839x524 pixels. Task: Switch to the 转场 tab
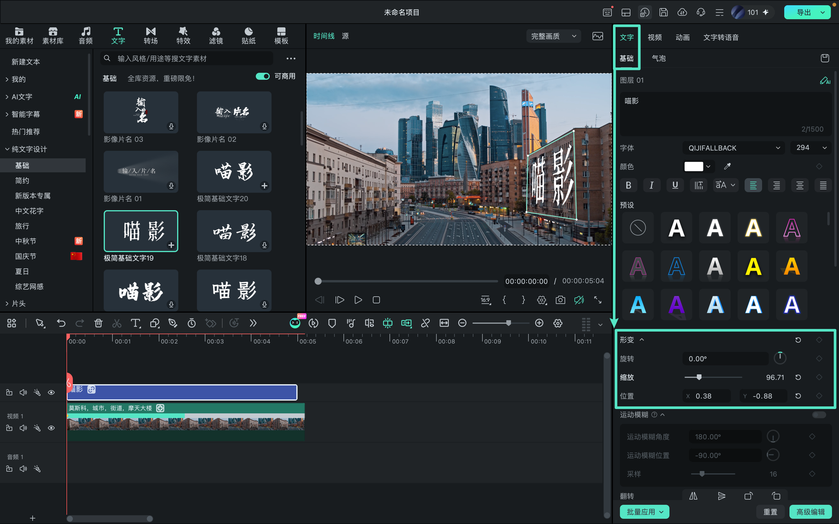pyautogui.click(x=150, y=36)
